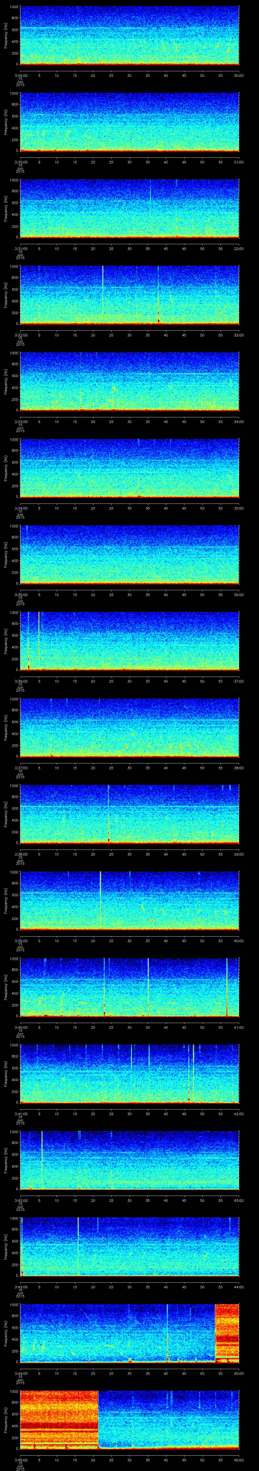Select the 40:00 end time label

coord(239,941)
